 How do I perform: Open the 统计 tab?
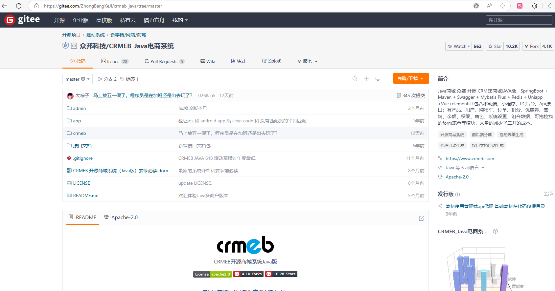click(x=238, y=61)
